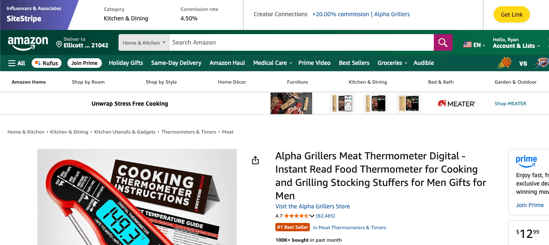Visit the Alpha Grillers Store link

click(x=312, y=206)
